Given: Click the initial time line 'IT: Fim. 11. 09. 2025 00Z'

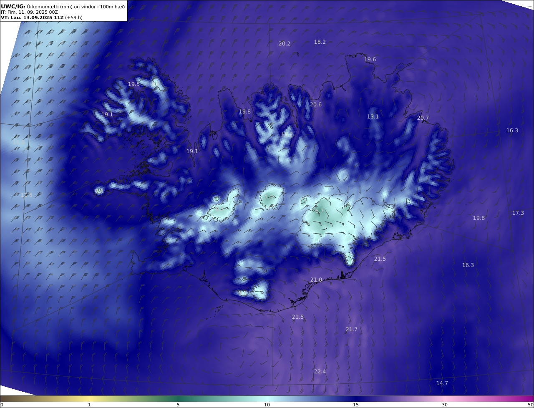Looking at the screenshot, I should tap(29, 12).
